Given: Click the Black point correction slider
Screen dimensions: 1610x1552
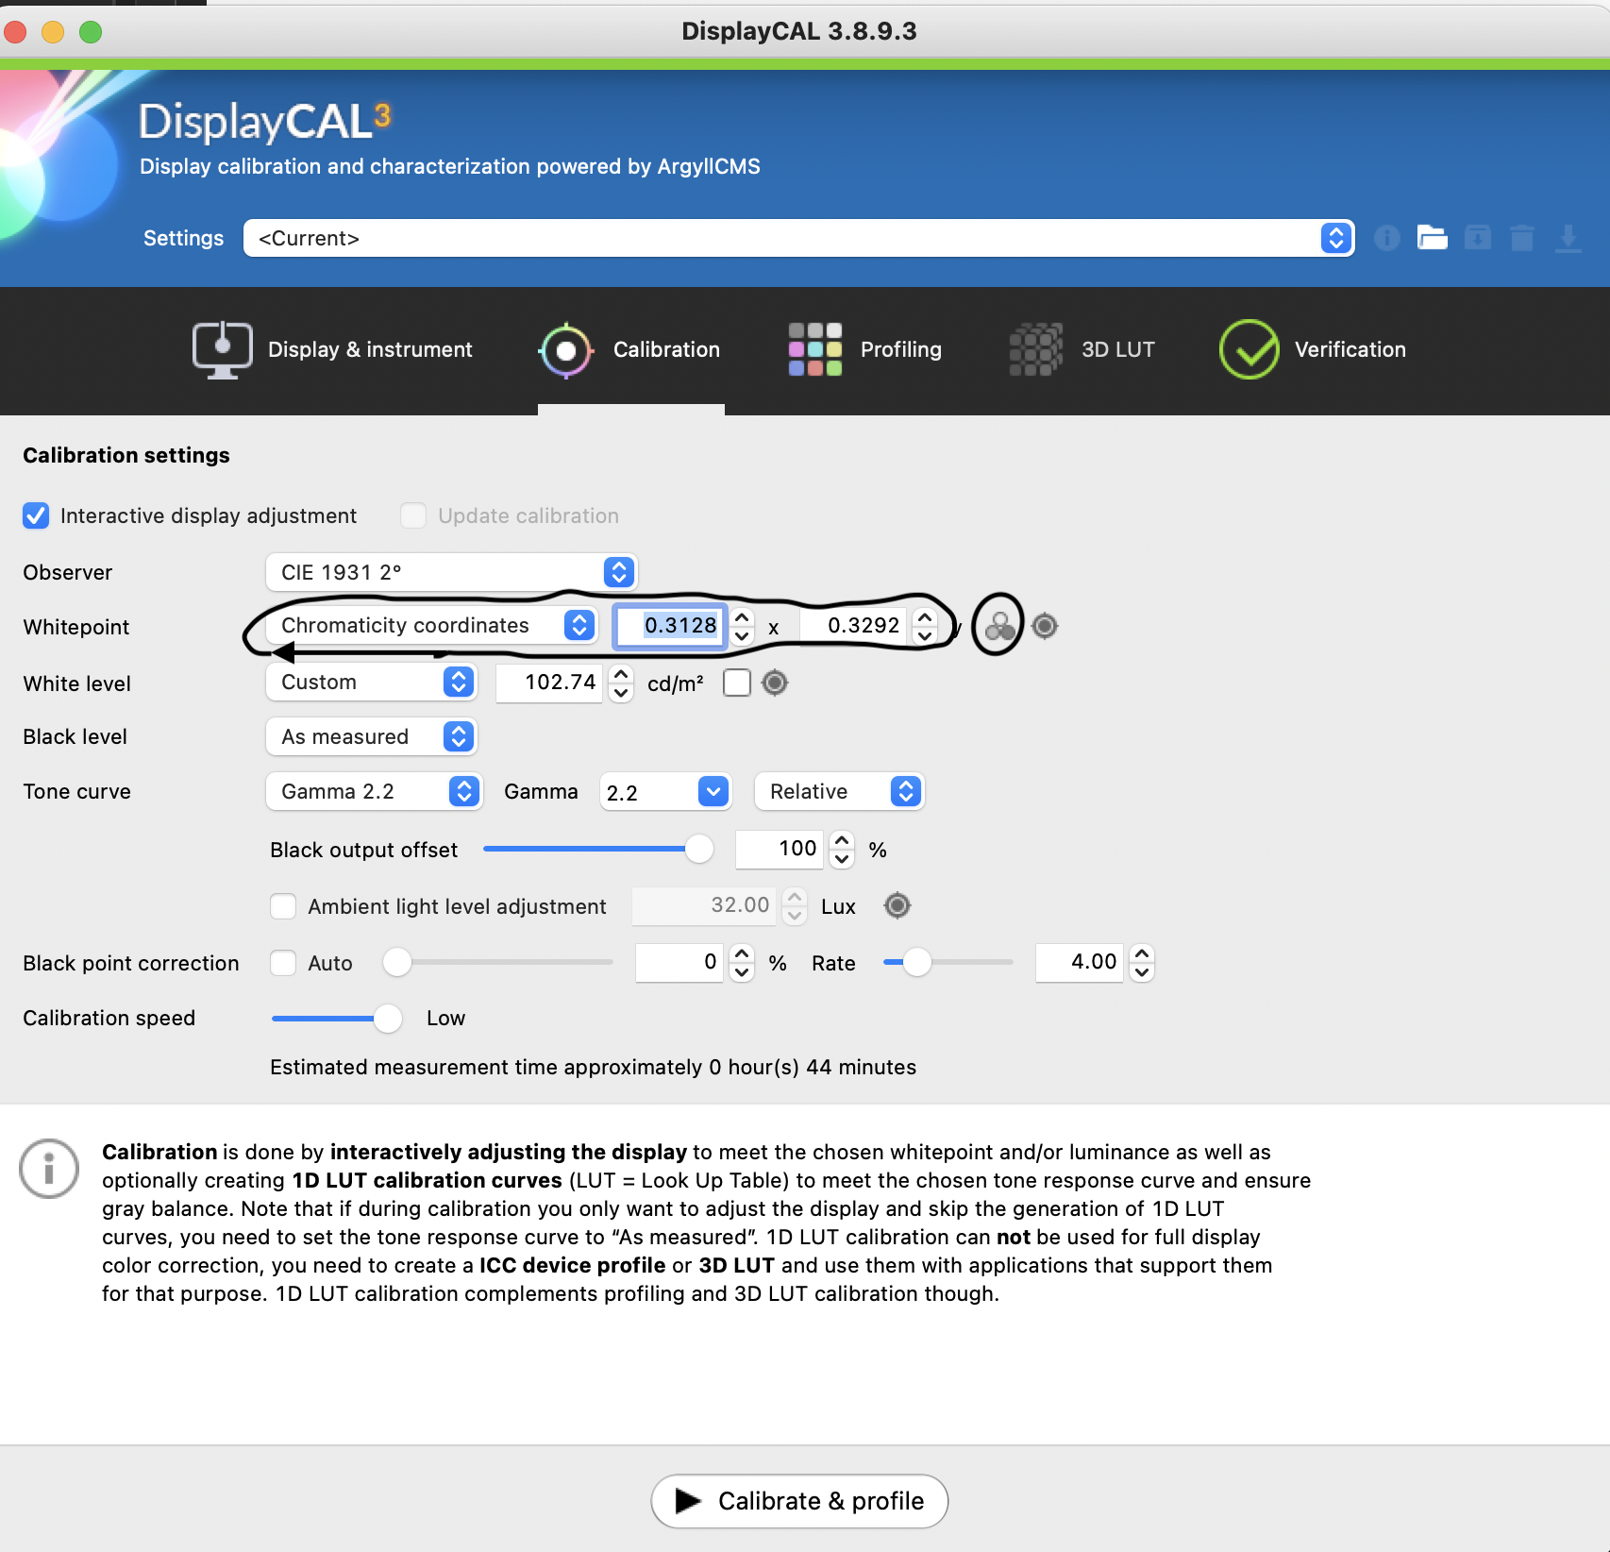Looking at the screenshot, I should tap(498, 963).
